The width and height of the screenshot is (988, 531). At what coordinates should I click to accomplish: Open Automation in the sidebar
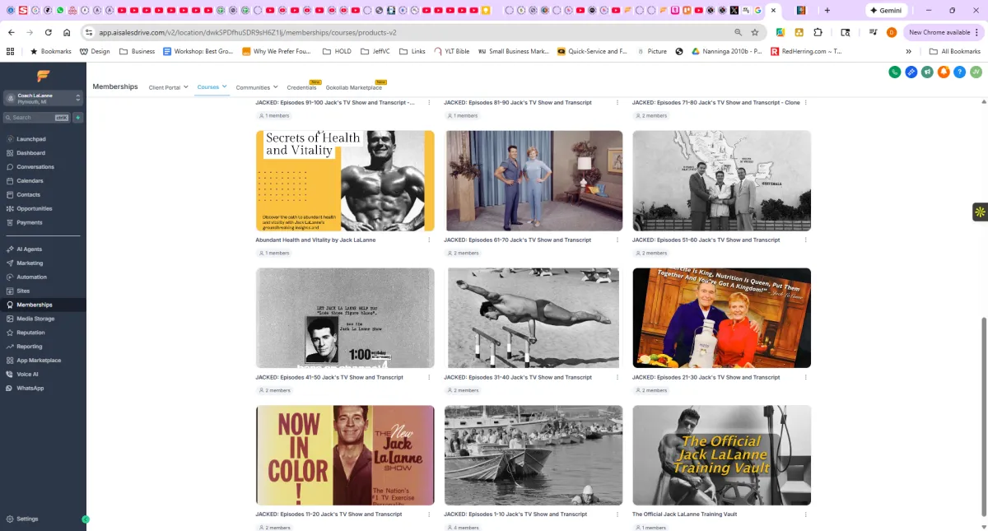(31, 277)
